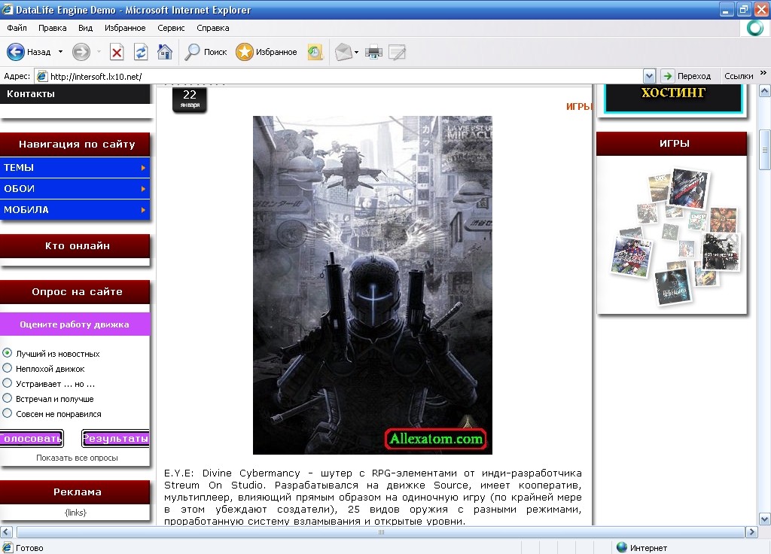Screen dimensions: 771x554
Task: Select the Совсем не понравился radio option
Action: pos(8,413)
